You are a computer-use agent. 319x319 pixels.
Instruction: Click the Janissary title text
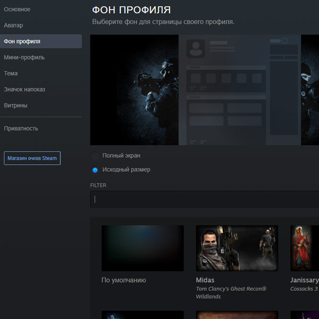point(305,280)
